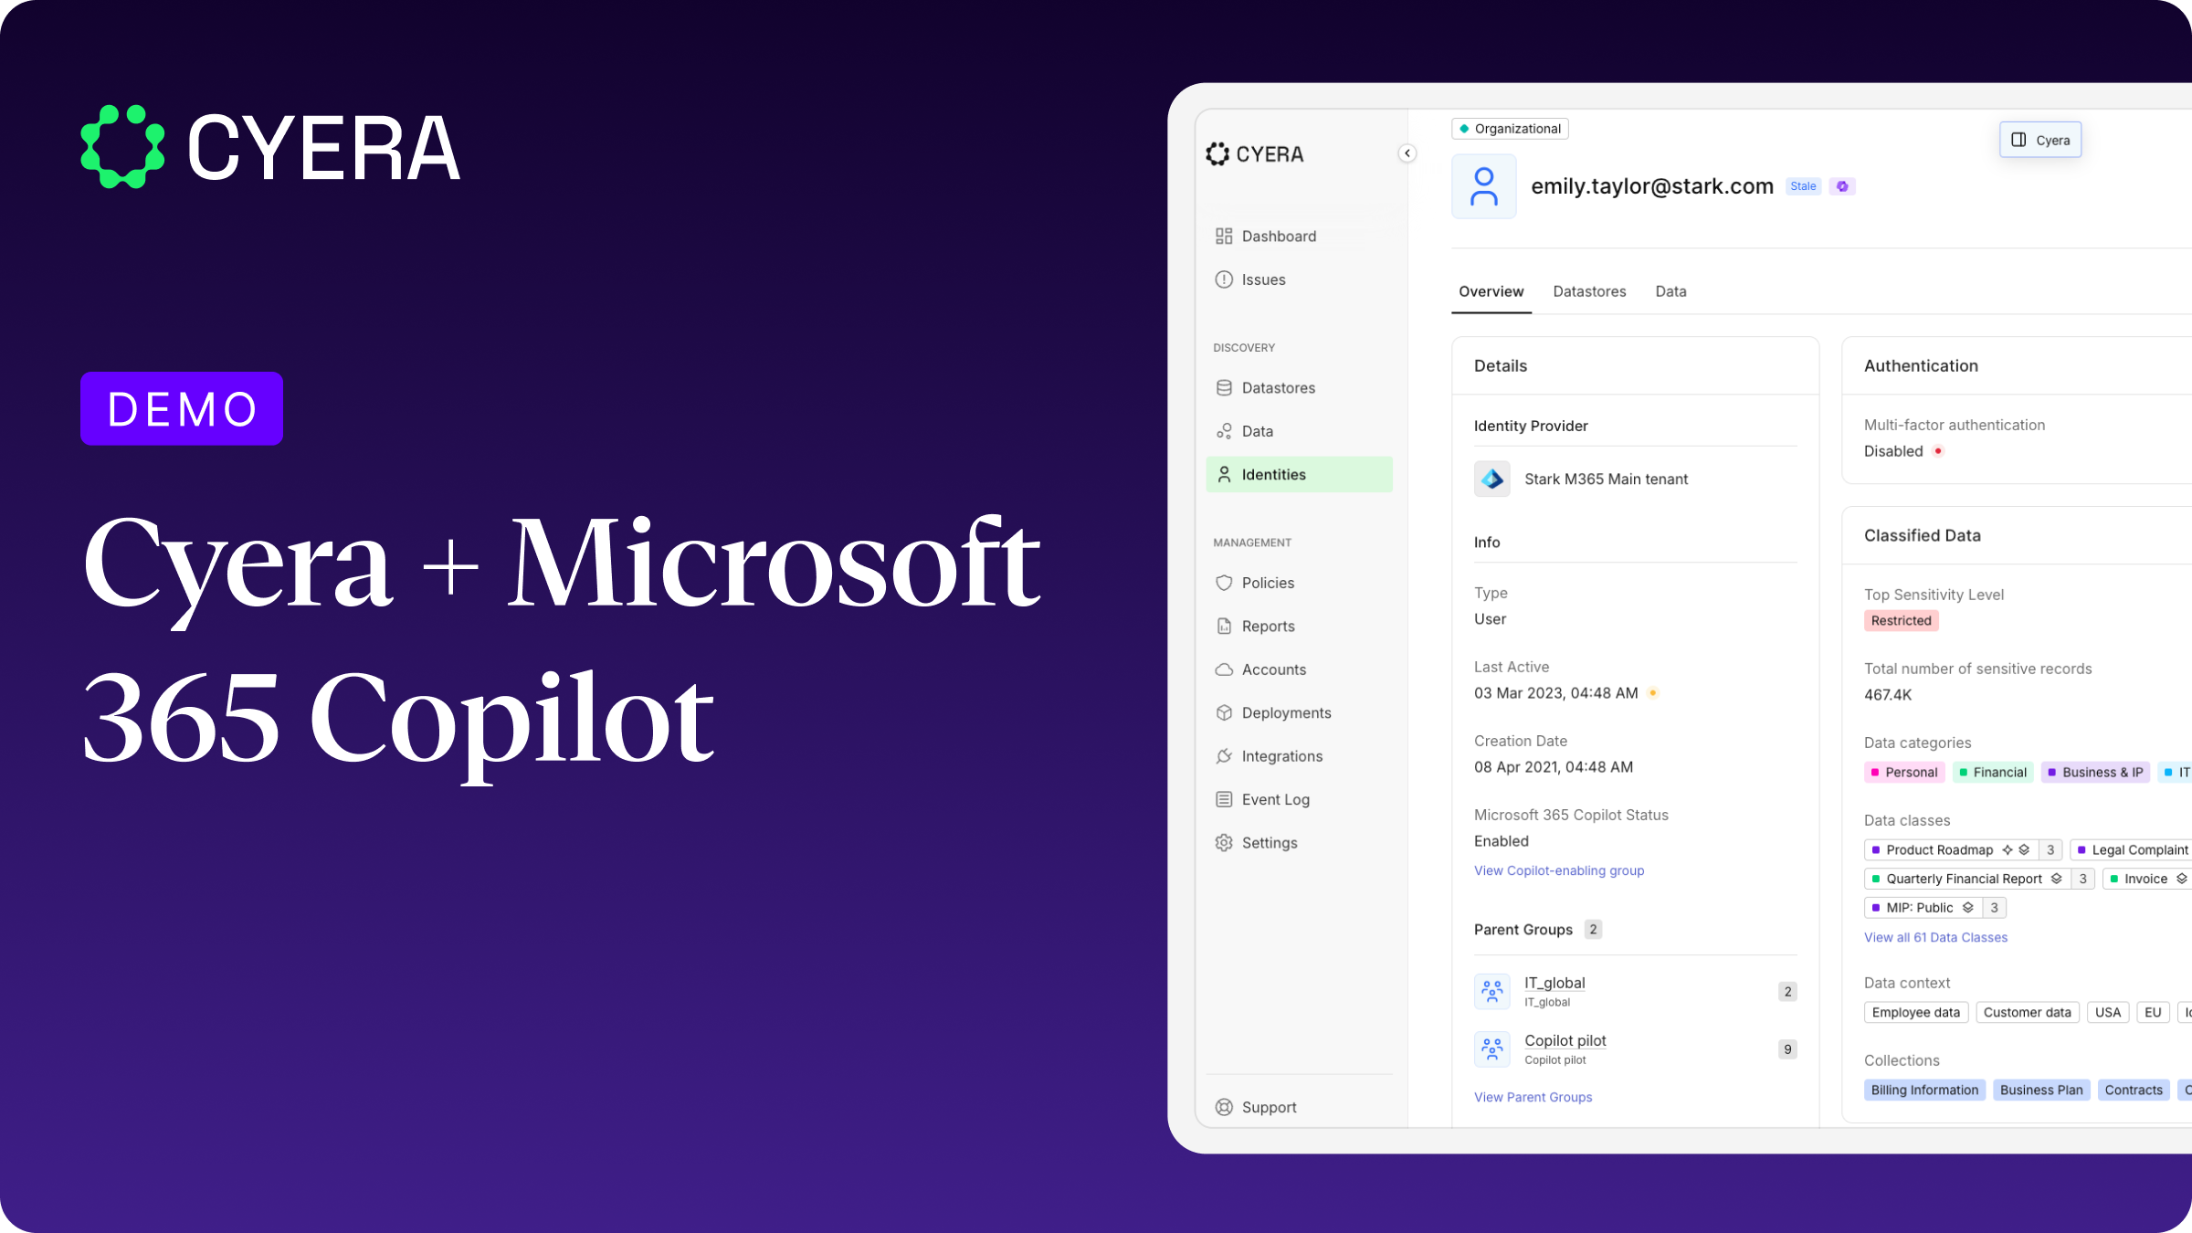Click the EU context tag
Image resolution: width=2192 pixels, height=1233 pixels.
coord(2153,1013)
